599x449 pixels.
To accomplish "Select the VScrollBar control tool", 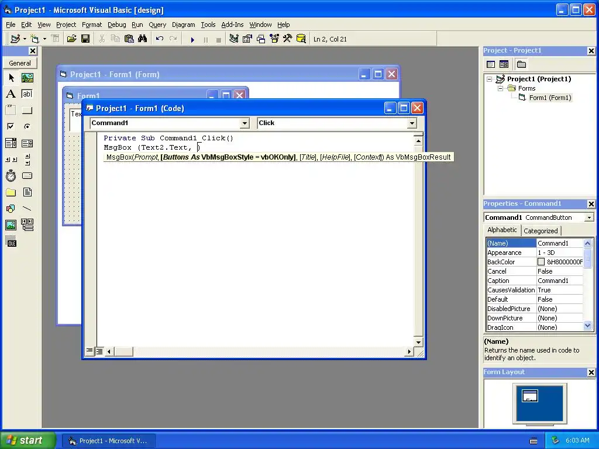I will 27,160.
